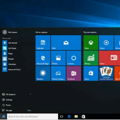Viewport: 120px width, 120px height.
Task: Click the People text label
Action: (x=11, y=59)
